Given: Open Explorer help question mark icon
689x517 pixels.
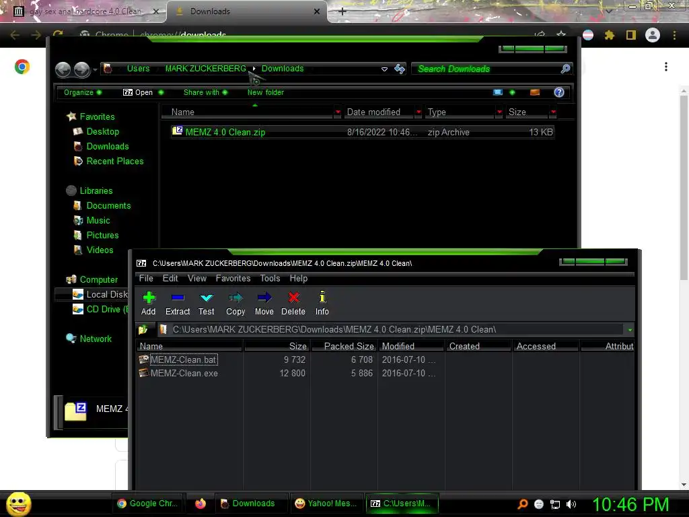Looking at the screenshot, I should click(x=559, y=92).
